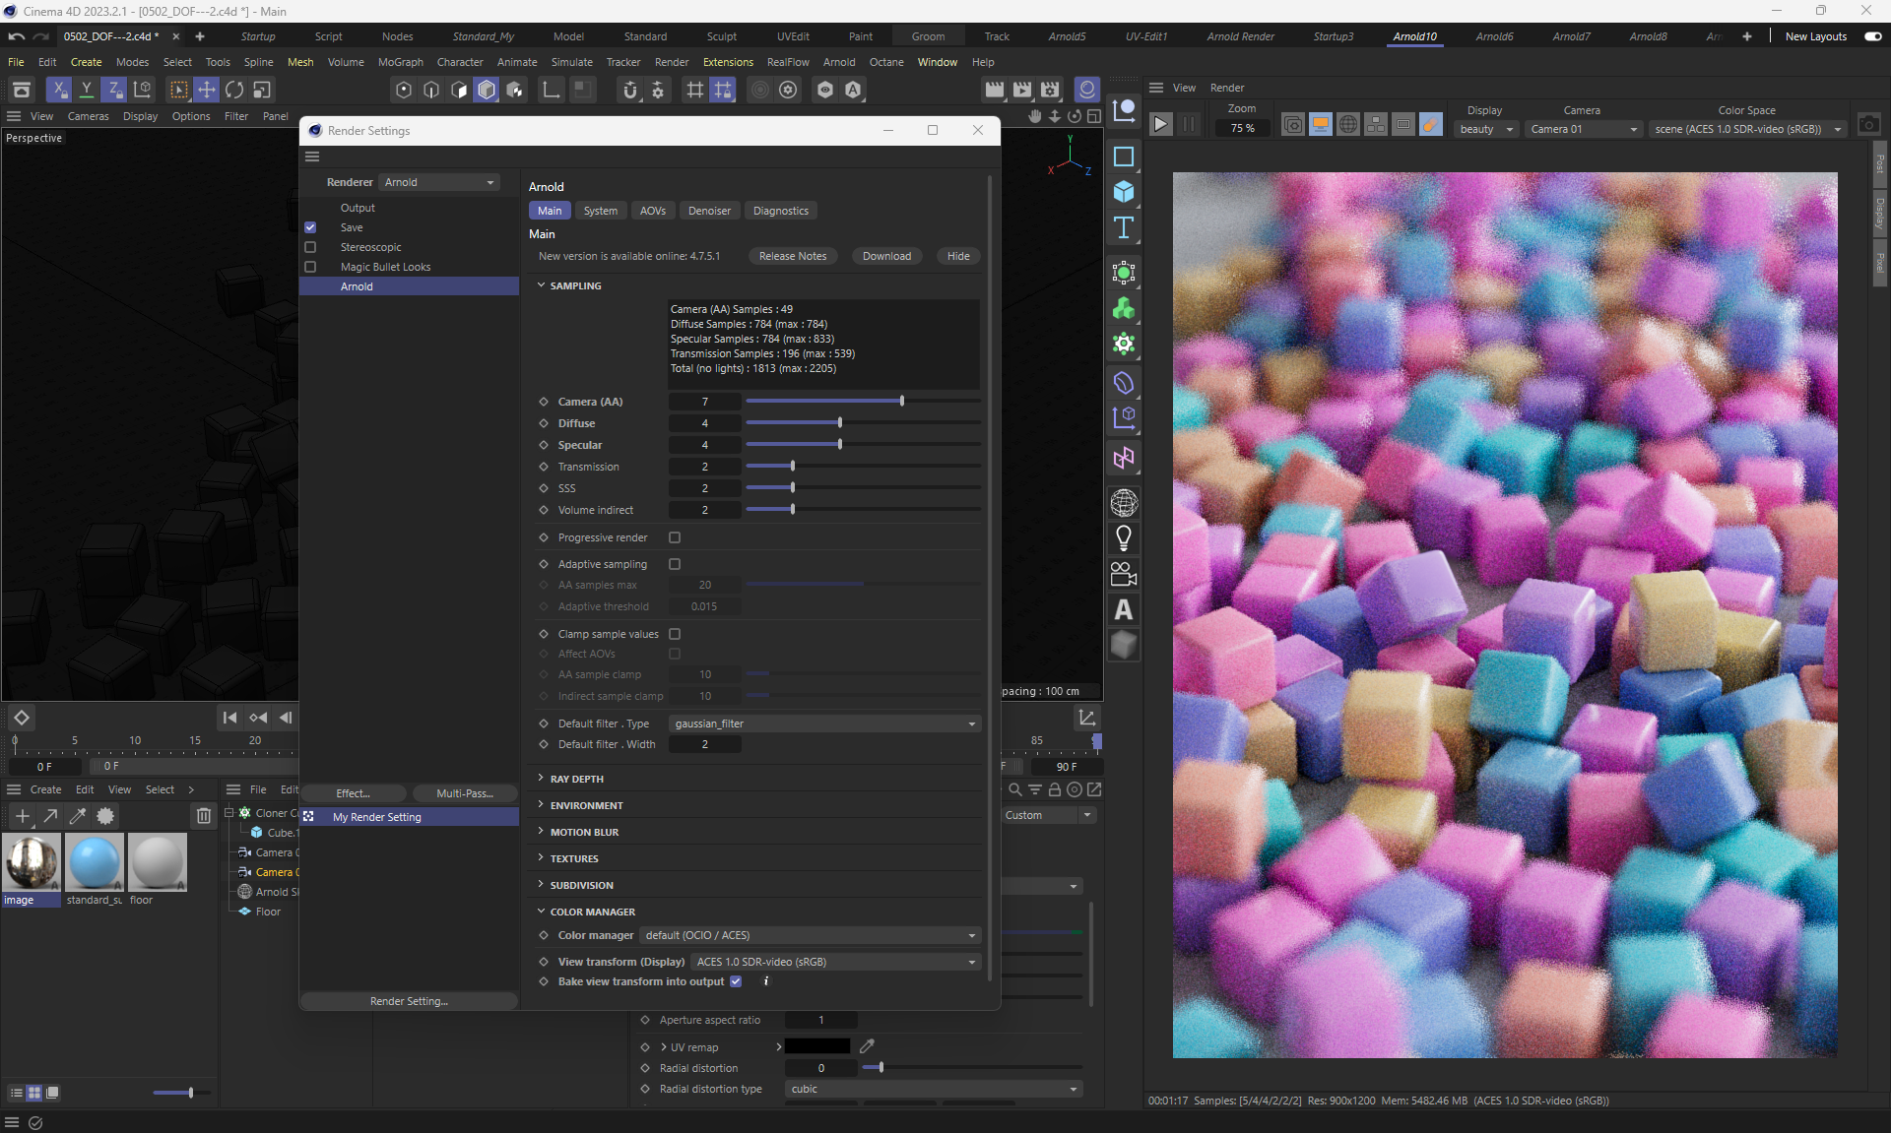Expand the RAY DEPTH section
This screenshot has height=1133, width=1891.
[x=576, y=779]
